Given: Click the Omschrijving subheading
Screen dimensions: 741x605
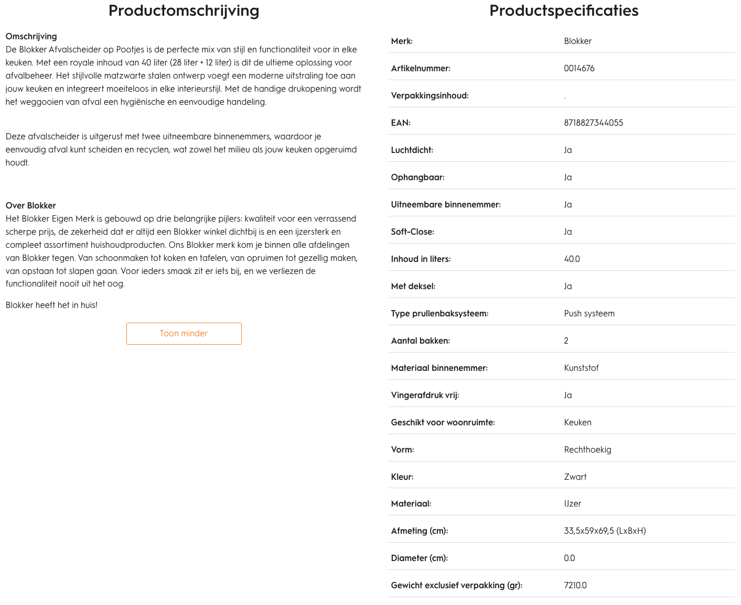Looking at the screenshot, I should point(31,37).
